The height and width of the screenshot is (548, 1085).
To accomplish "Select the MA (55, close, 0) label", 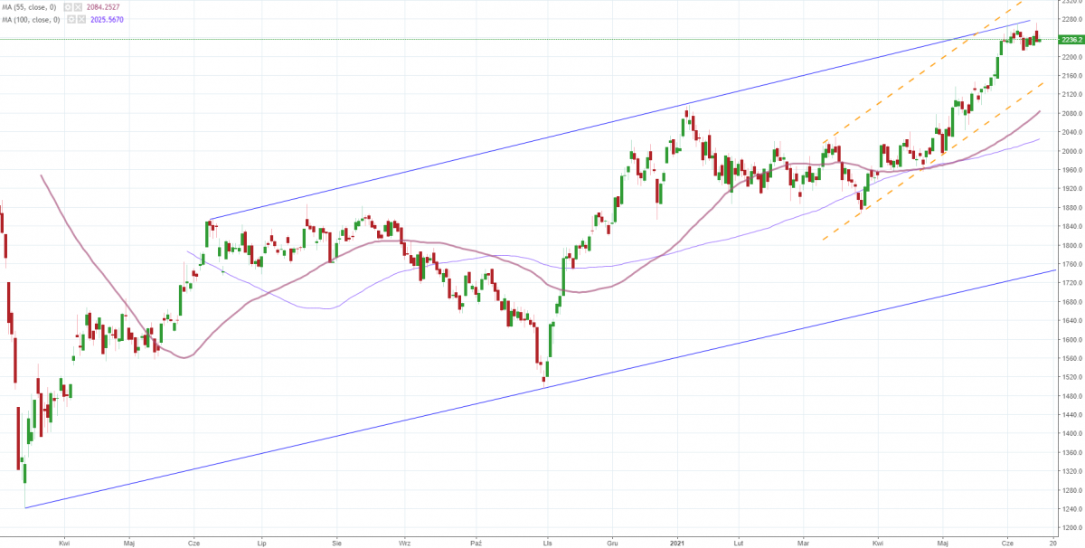I will (31, 7).
